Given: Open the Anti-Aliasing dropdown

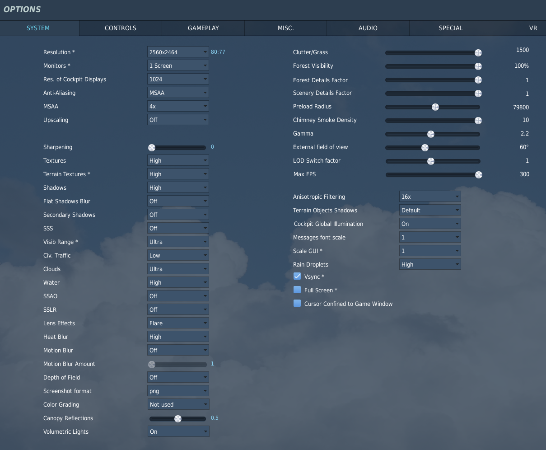Looking at the screenshot, I should point(178,93).
